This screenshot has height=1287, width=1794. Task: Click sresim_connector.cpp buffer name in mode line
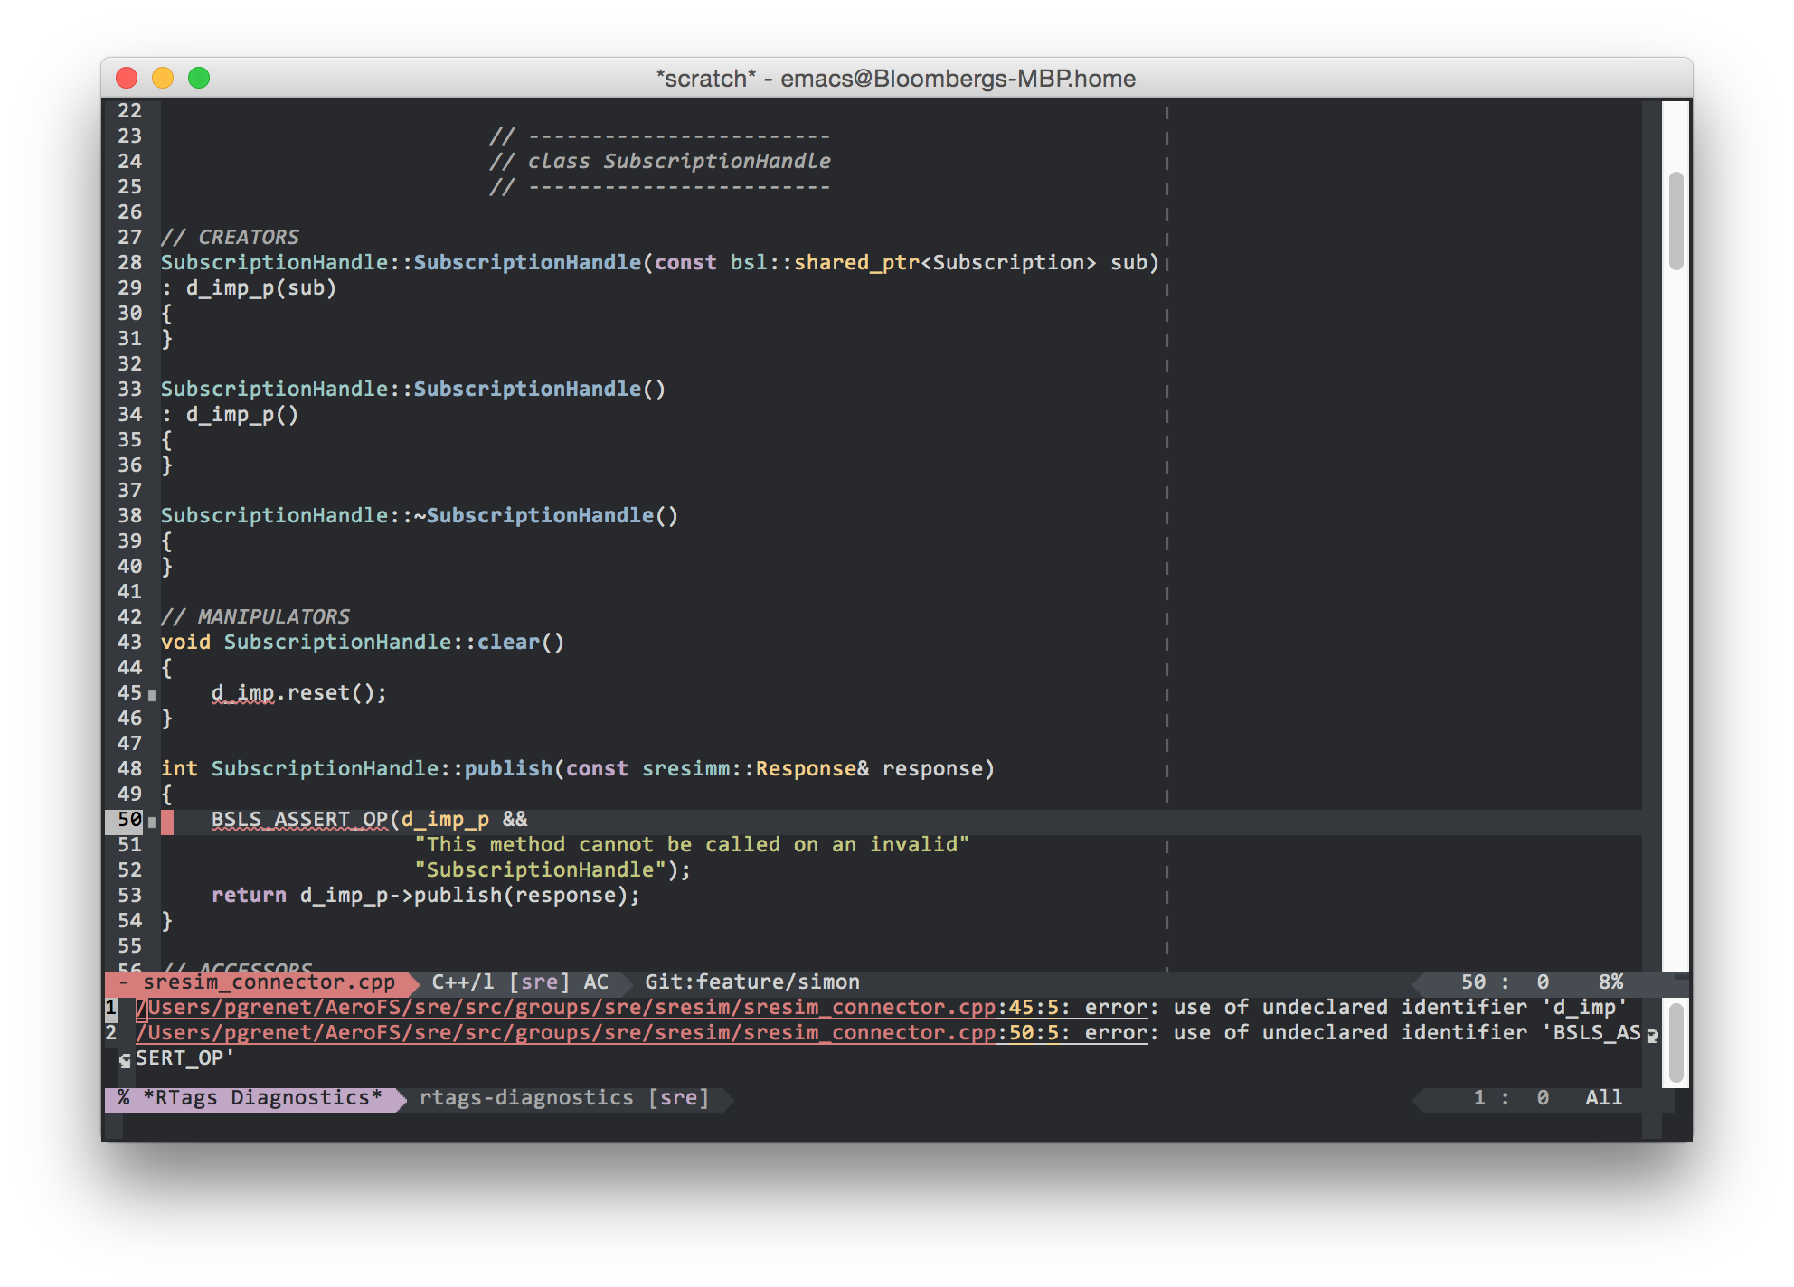coord(269,982)
